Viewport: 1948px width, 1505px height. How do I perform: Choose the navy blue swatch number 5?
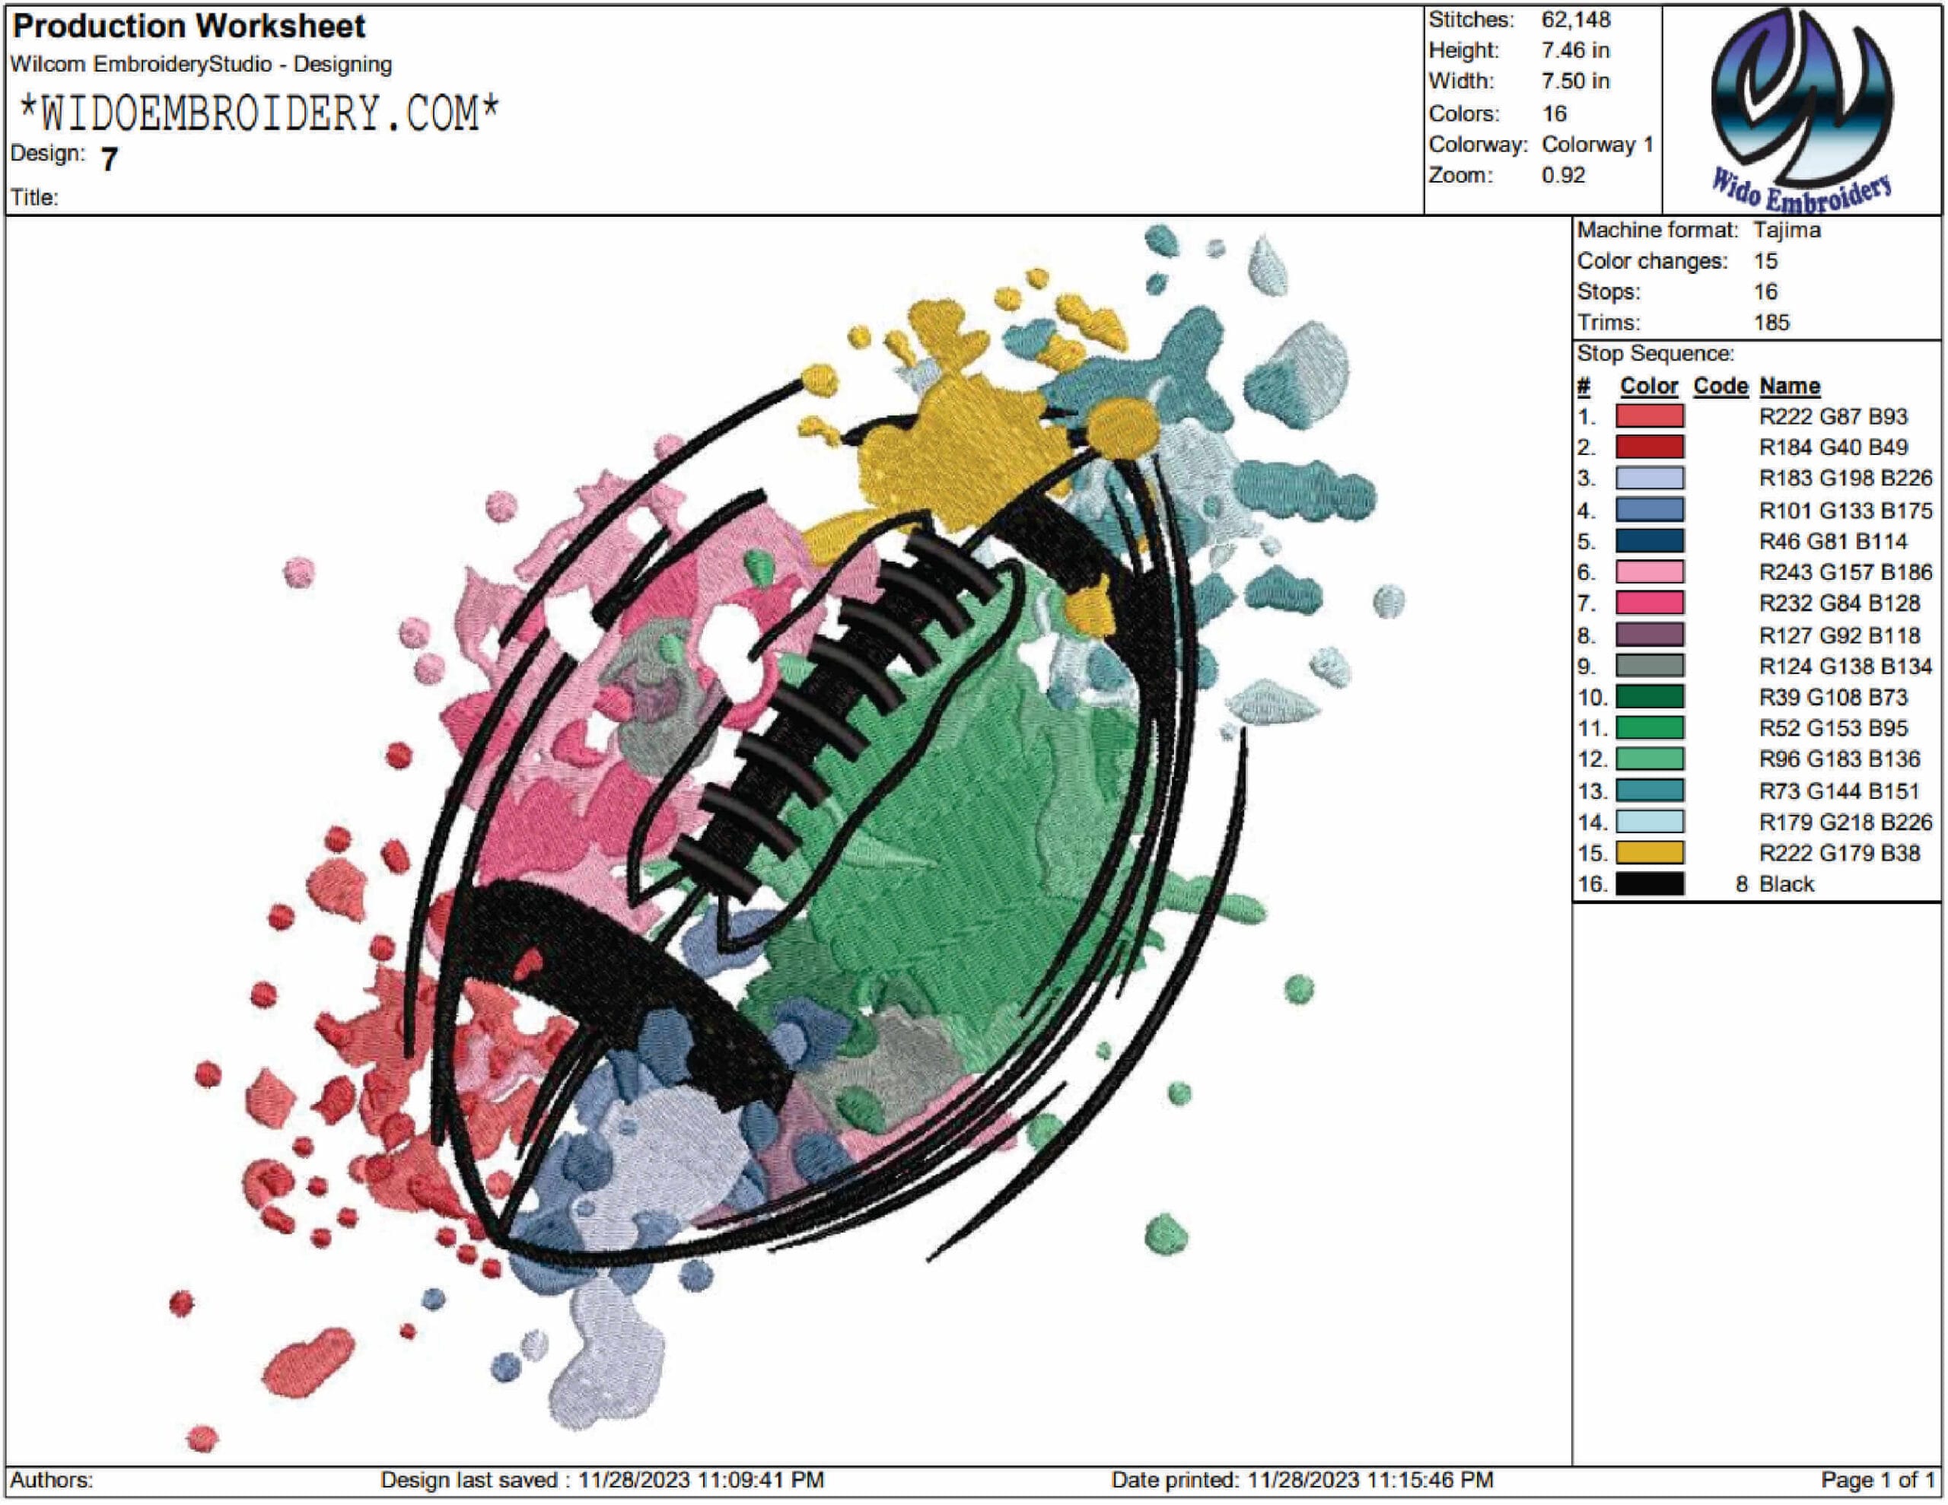pyautogui.click(x=1650, y=542)
